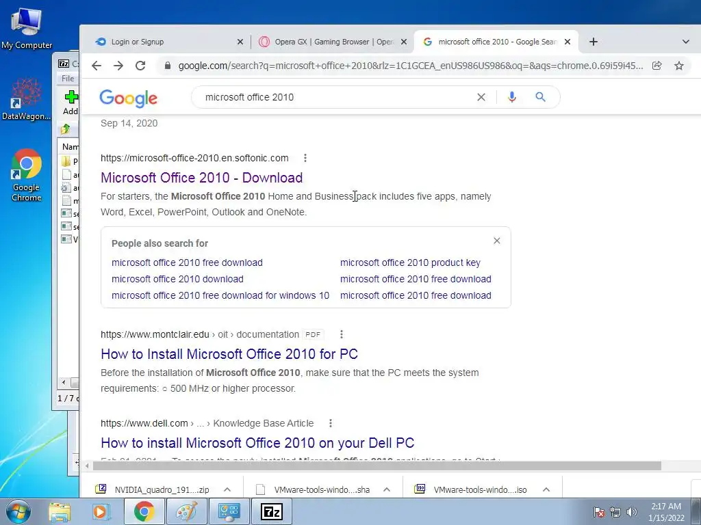701x525 pixels.
Task: Open the VMware-tools sha download item
Action: (x=314, y=489)
